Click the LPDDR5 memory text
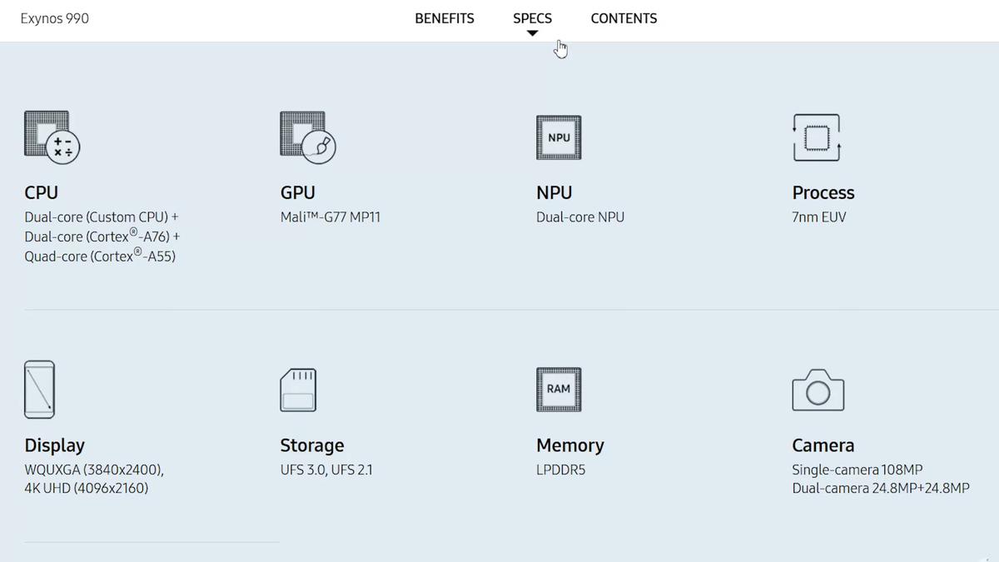 coord(561,470)
